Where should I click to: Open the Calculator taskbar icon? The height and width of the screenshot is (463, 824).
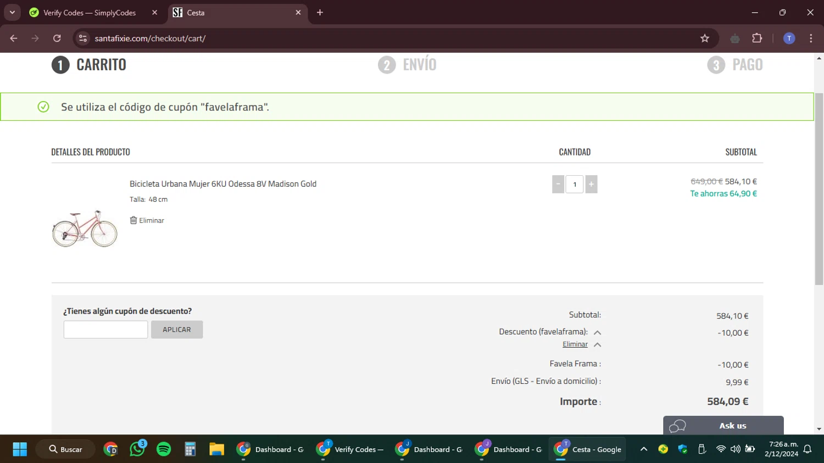tap(190, 449)
